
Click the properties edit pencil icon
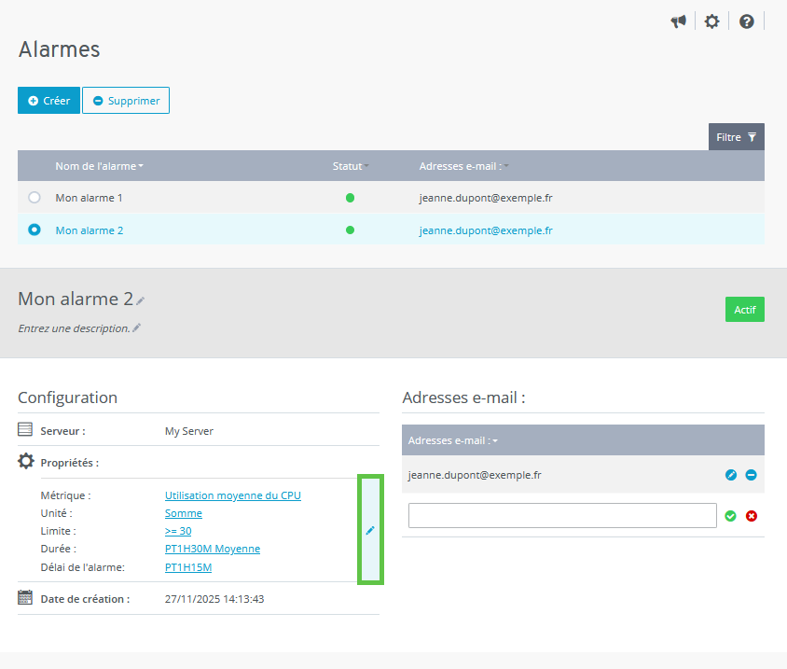(370, 530)
